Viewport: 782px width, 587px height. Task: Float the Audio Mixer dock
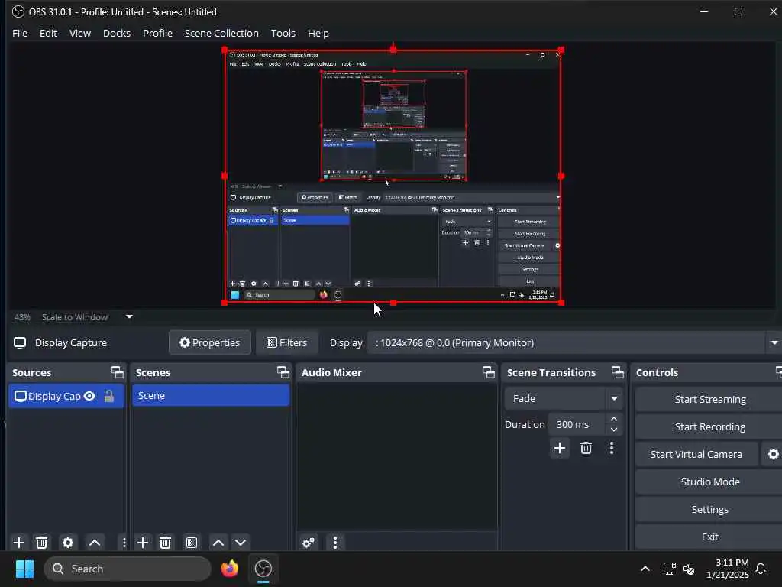point(489,372)
